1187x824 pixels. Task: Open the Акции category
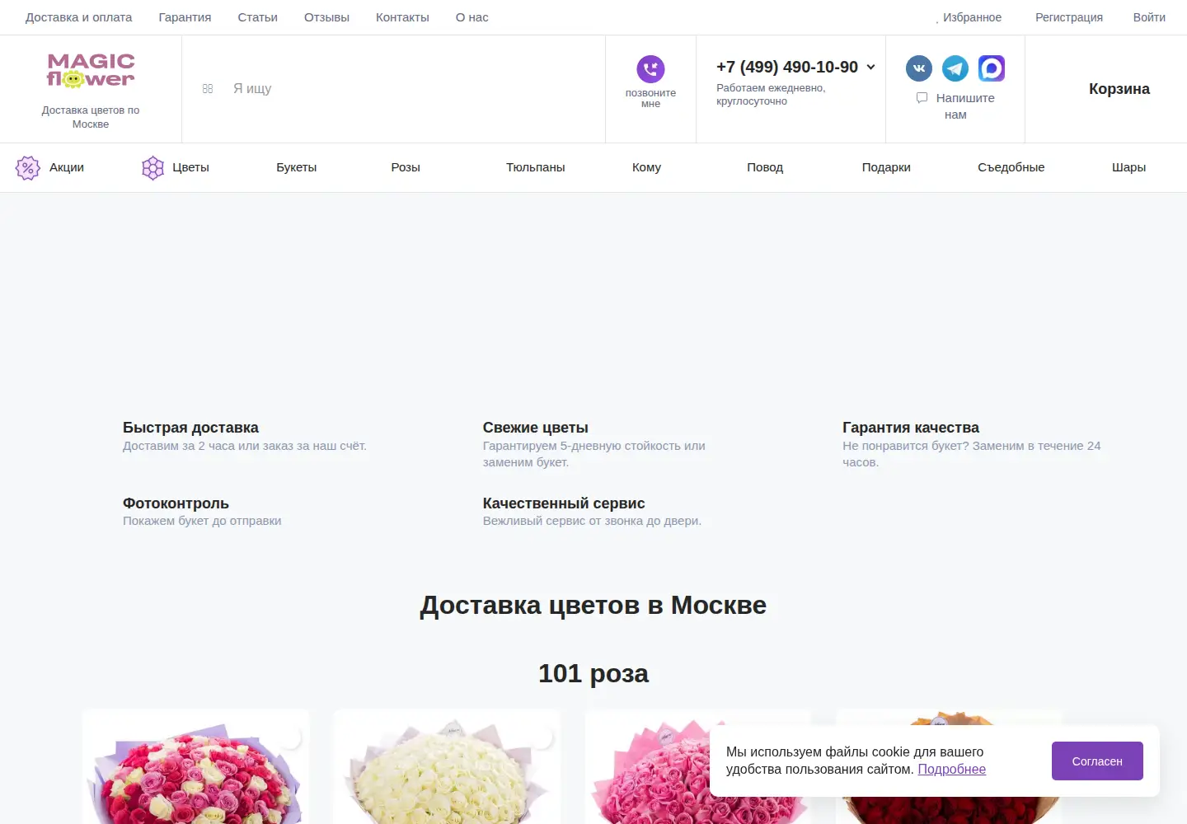coord(67,167)
